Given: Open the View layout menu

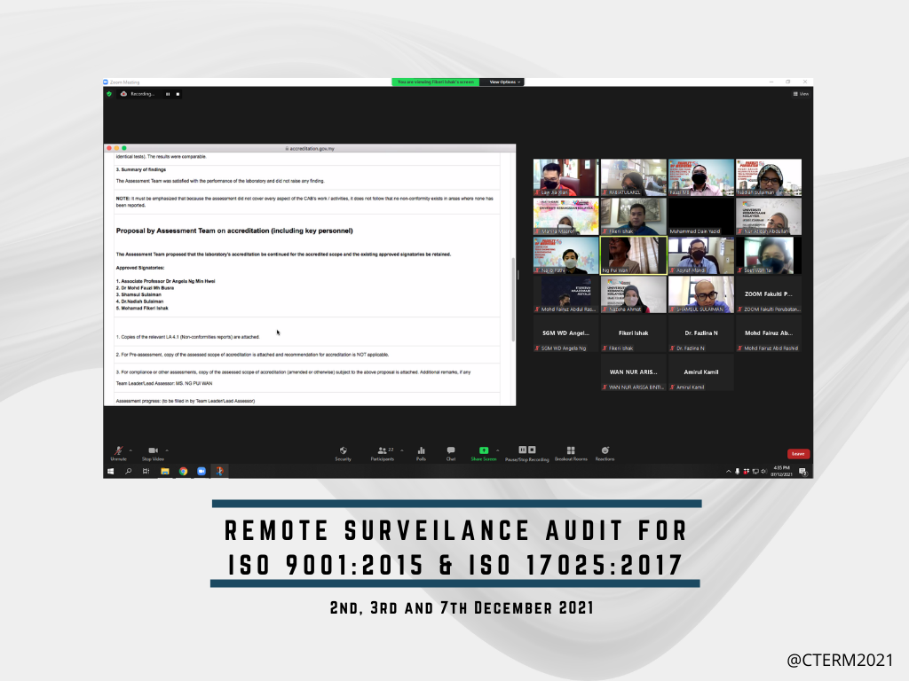Looking at the screenshot, I should coord(801,93).
